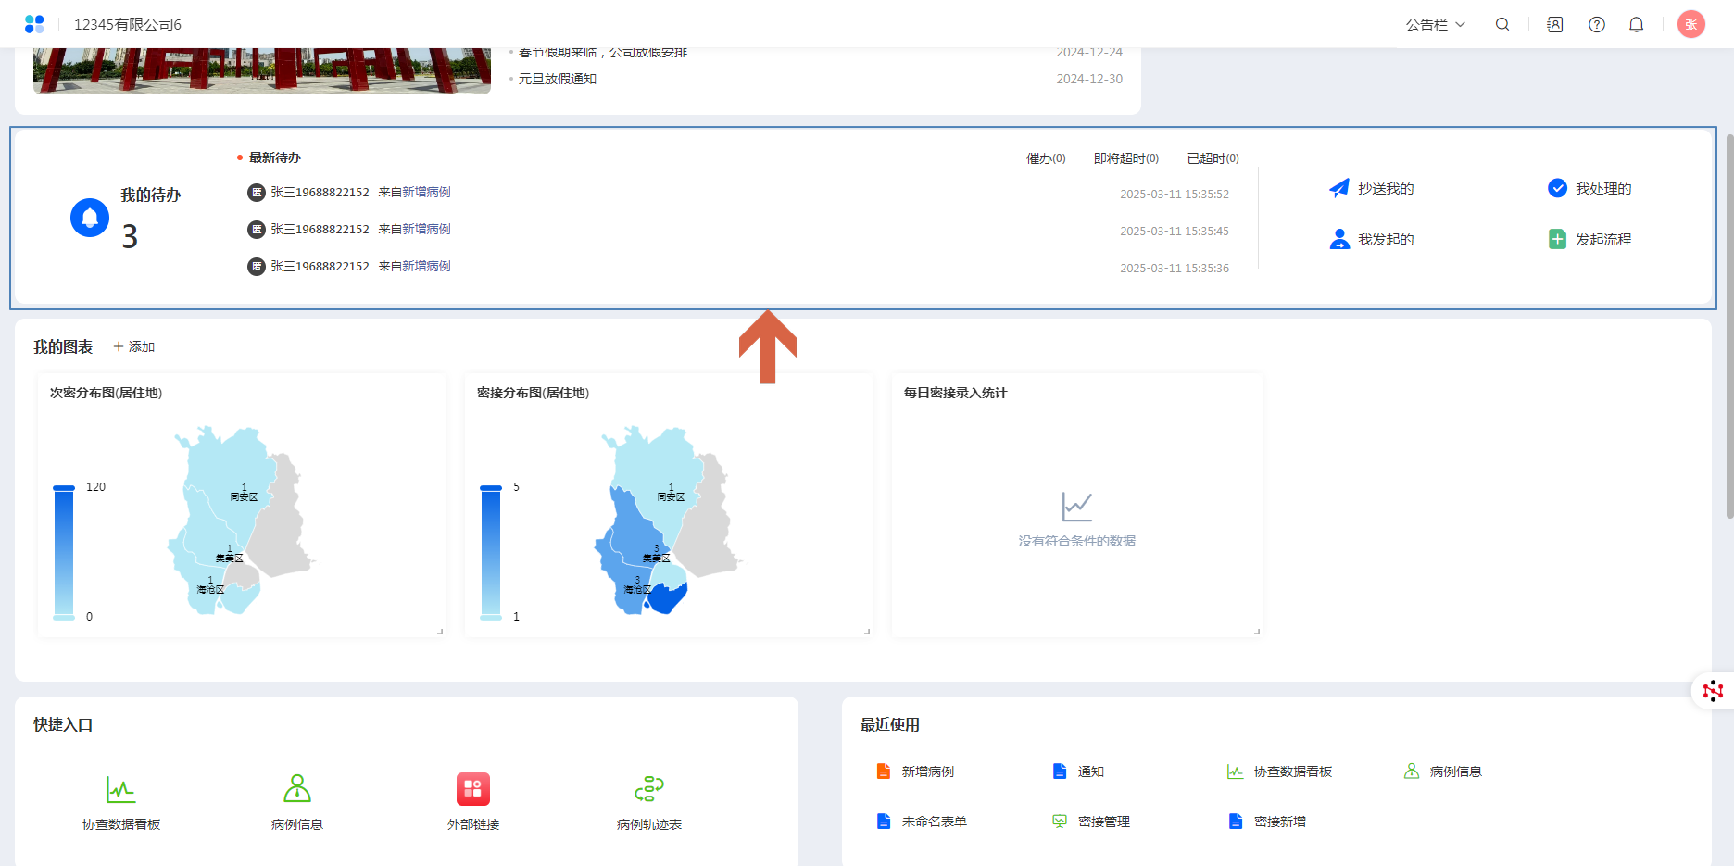Click the help question mark icon
Image resolution: width=1734 pixels, height=866 pixels.
click(x=1597, y=25)
